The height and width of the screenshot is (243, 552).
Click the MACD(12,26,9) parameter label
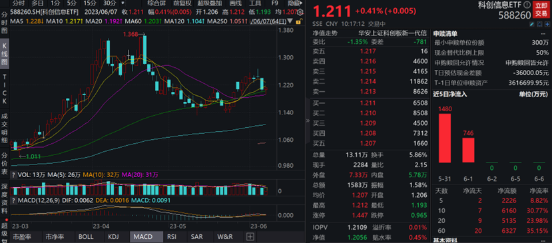[x=39, y=200]
